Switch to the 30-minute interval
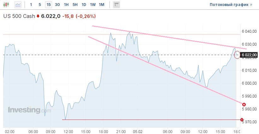259x134 pixels. click(57, 5)
